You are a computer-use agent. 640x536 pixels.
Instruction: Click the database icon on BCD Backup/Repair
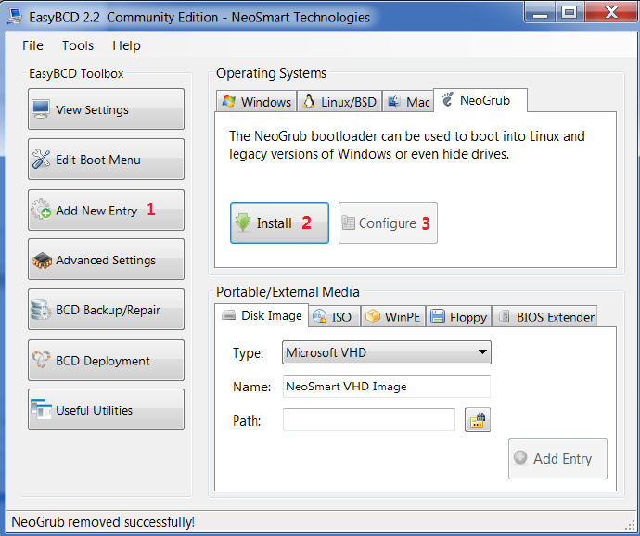pyautogui.click(x=41, y=310)
